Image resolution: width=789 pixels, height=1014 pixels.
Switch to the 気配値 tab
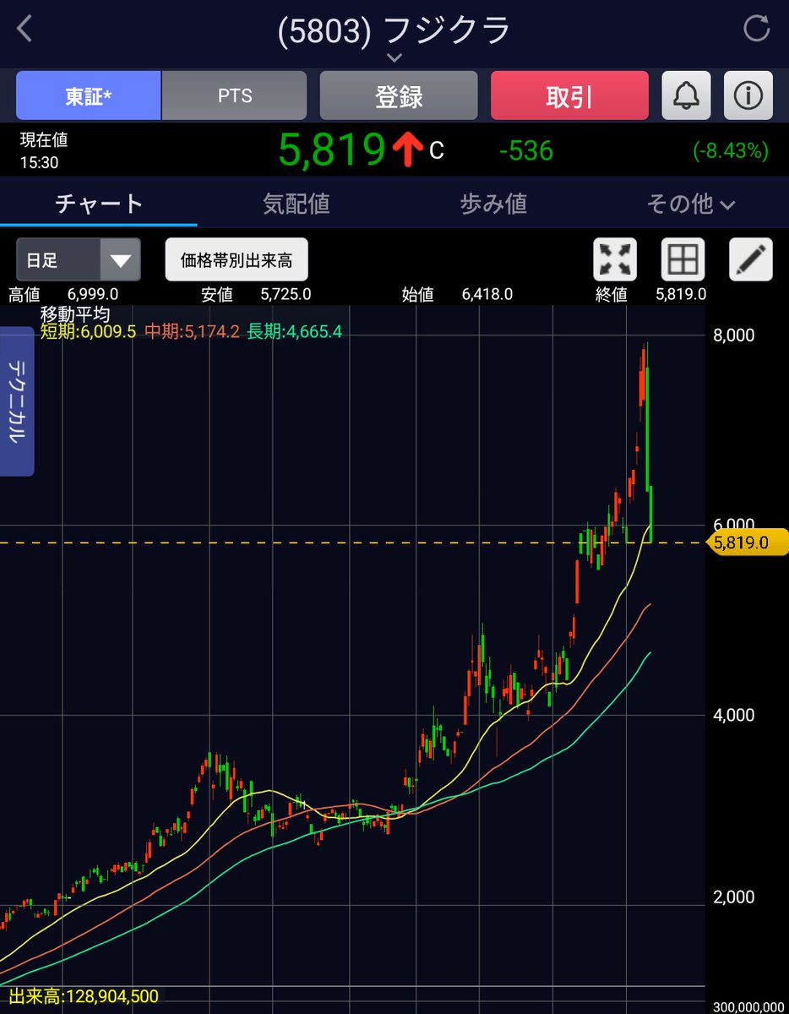coord(296,204)
